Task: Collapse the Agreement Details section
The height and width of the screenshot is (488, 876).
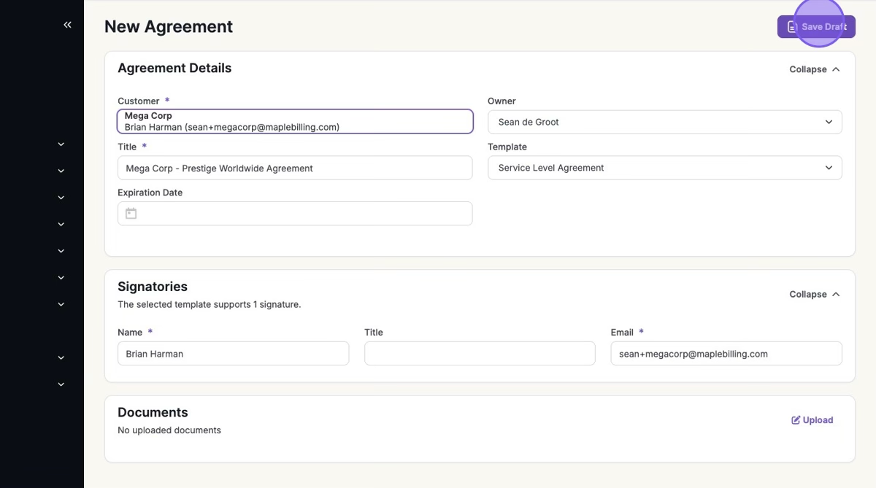Action: coord(814,69)
